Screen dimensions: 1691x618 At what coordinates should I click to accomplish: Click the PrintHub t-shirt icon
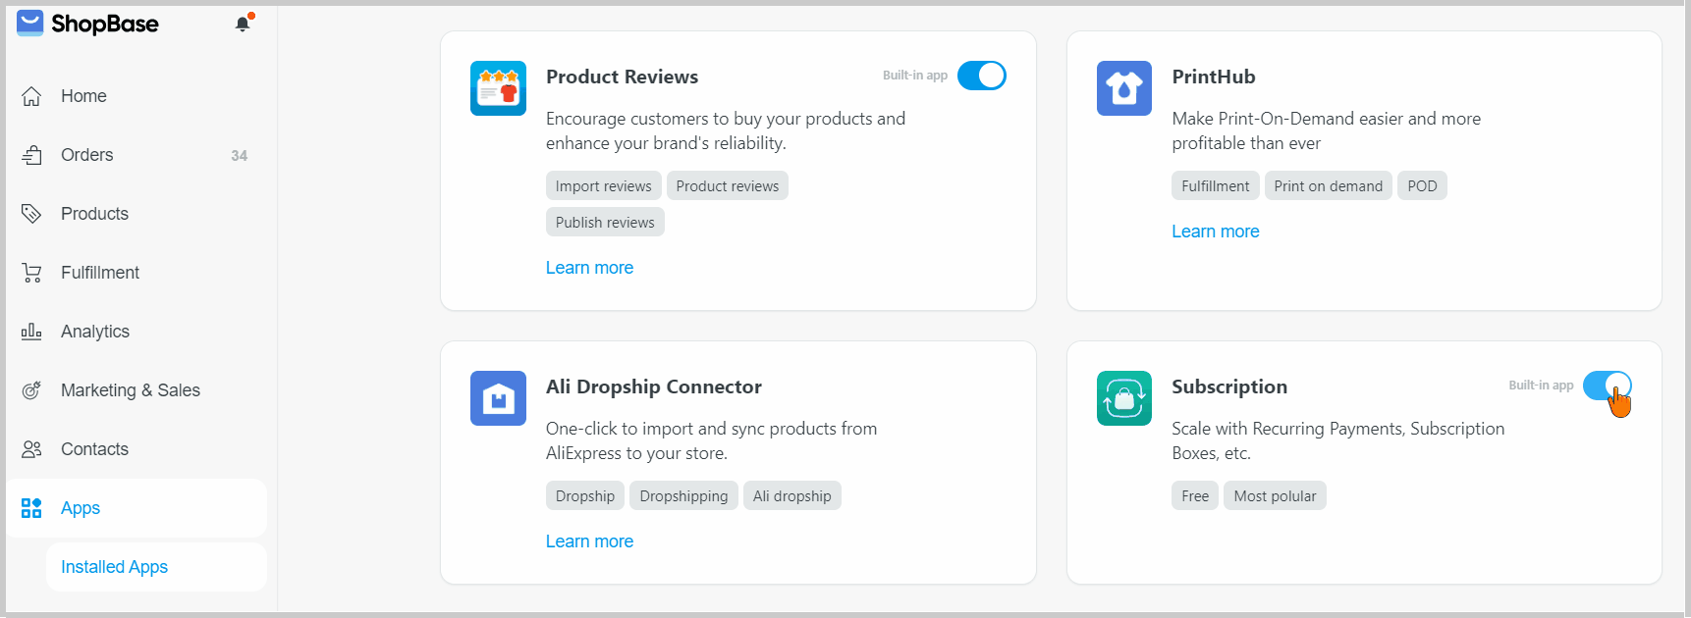tap(1124, 88)
